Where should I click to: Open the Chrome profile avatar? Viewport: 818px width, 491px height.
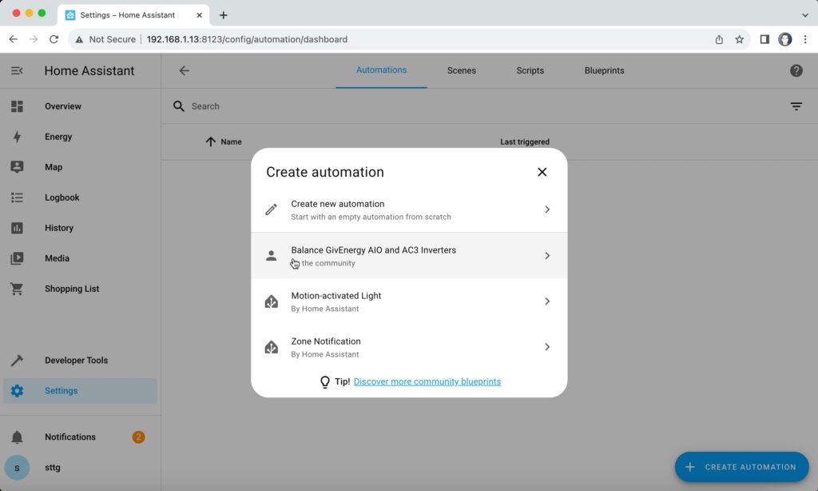click(784, 39)
